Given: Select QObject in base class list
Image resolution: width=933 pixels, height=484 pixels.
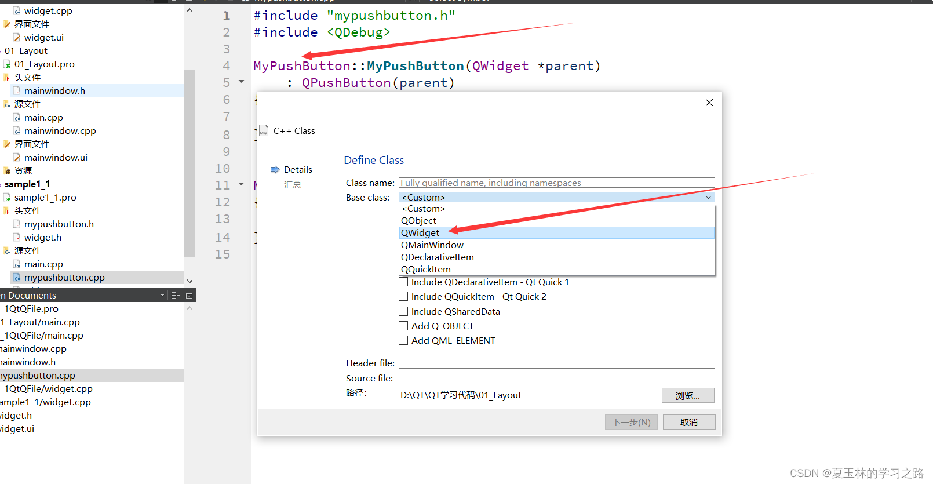Looking at the screenshot, I should pos(557,221).
